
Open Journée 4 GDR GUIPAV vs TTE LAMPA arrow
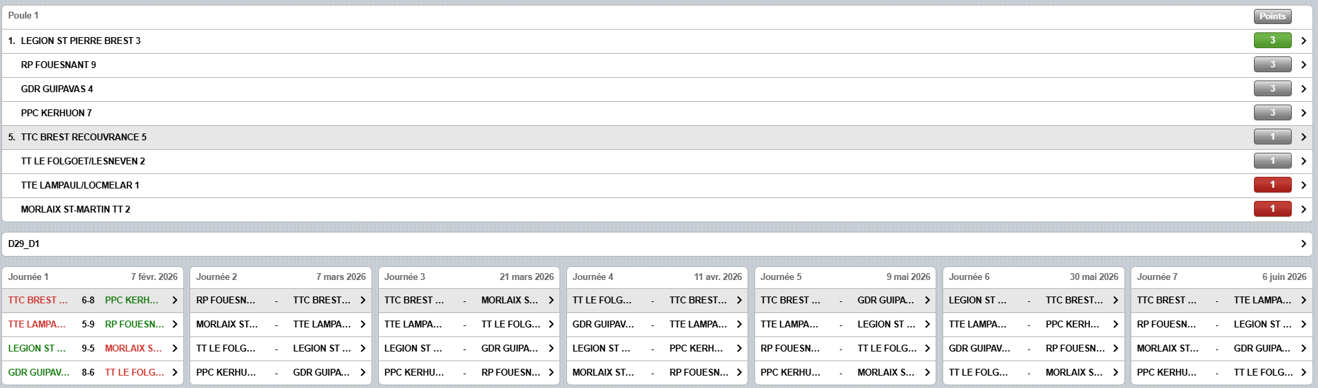pyautogui.click(x=739, y=324)
